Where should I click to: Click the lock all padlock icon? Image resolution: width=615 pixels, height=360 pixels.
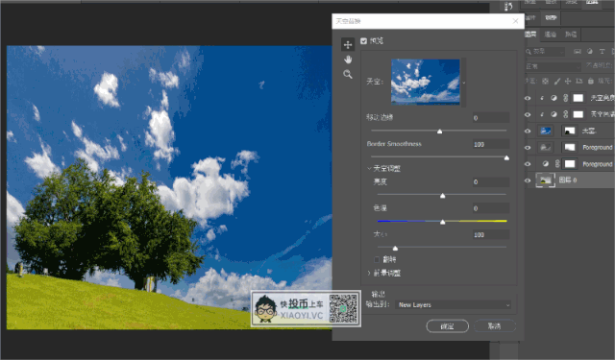(590, 81)
